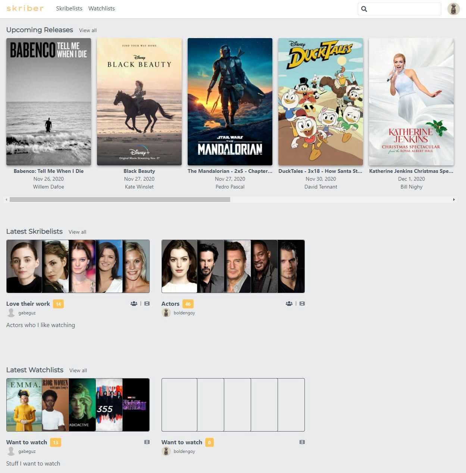The image size is (466, 473).
Task: Click the skriber logo
Action: point(25,8)
